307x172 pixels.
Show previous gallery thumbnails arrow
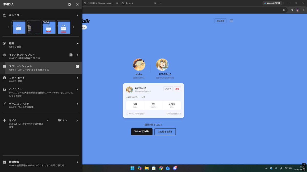pos(8,27)
